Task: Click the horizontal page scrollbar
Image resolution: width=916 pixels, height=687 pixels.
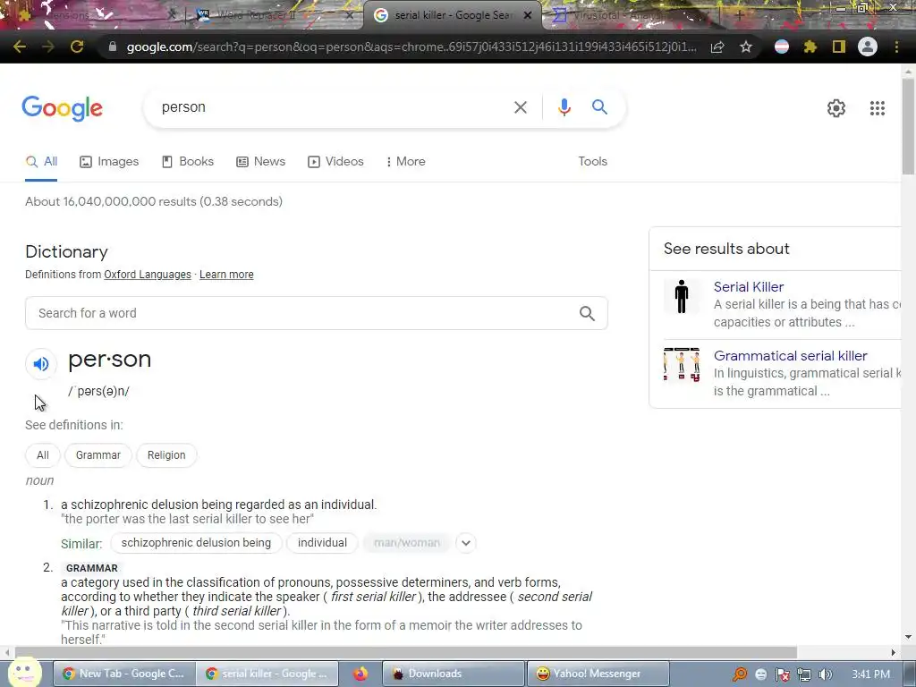Action: click(406, 652)
